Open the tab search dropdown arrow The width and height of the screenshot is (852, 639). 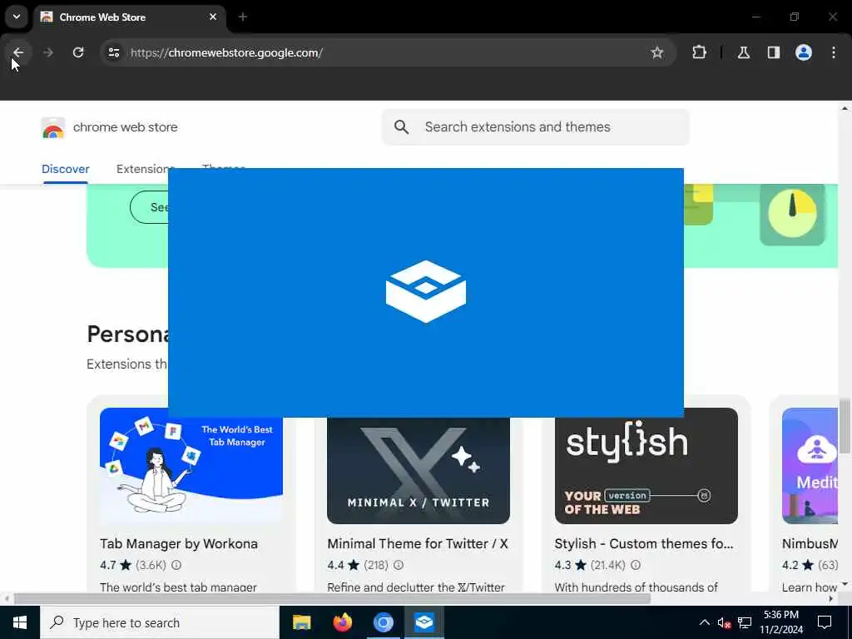(x=17, y=17)
